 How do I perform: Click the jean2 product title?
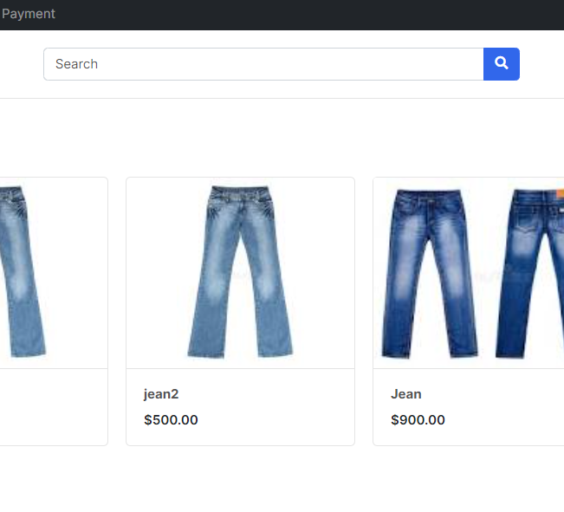pyautogui.click(x=161, y=394)
